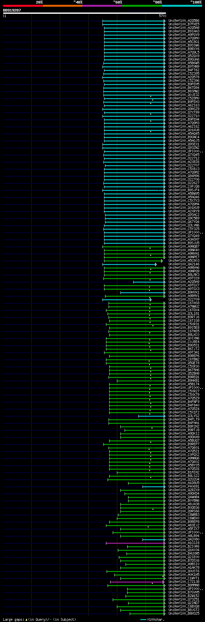Open hit UniRef100_Q5QET8
Viewport: 205px width, 622px height.
[x=184, y=363]
